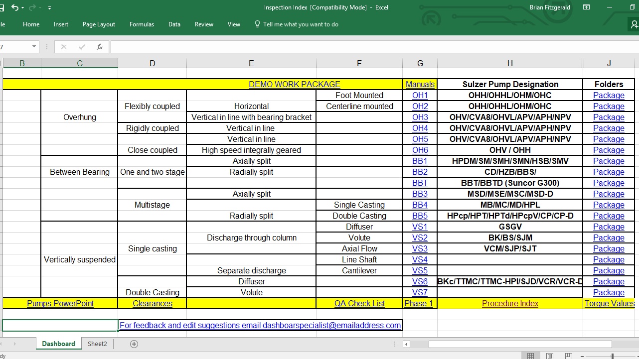The height and width of the screenshot is (359, 639).
Task: Click the 'Discharge through column' cell
Action: tap(252, 238)
